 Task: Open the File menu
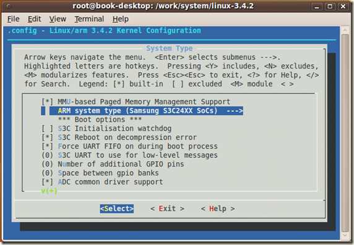14,19
